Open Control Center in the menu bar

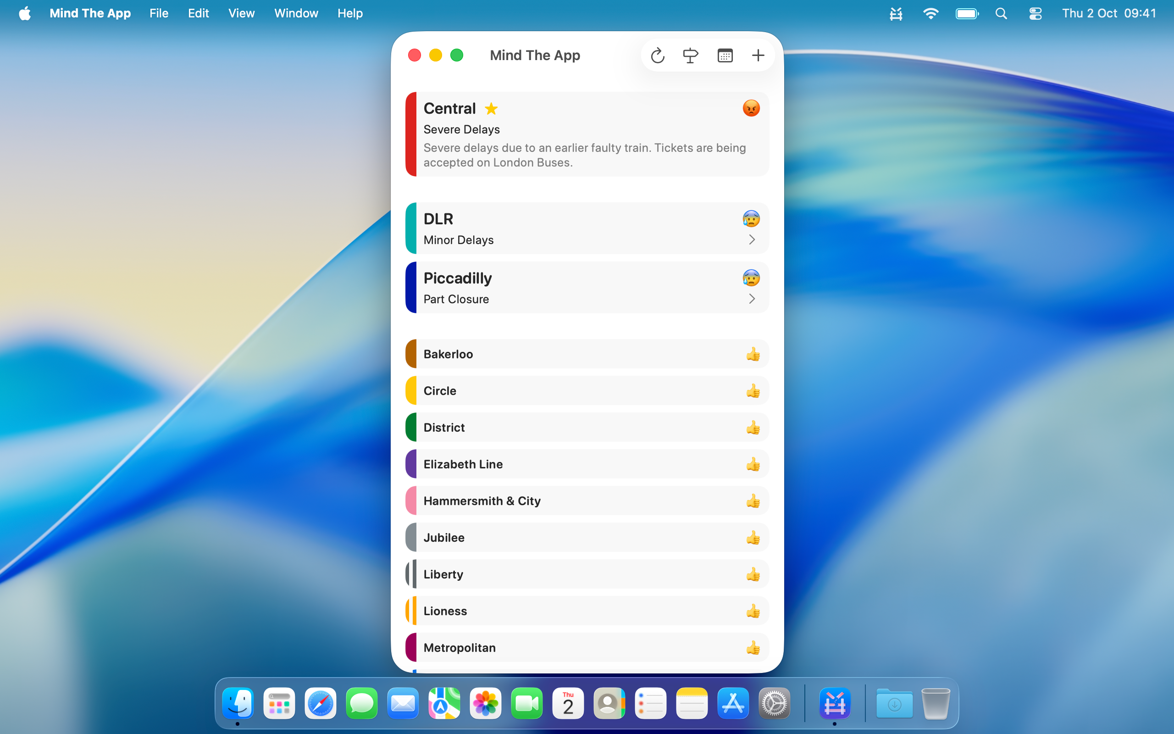(1035, 14)
